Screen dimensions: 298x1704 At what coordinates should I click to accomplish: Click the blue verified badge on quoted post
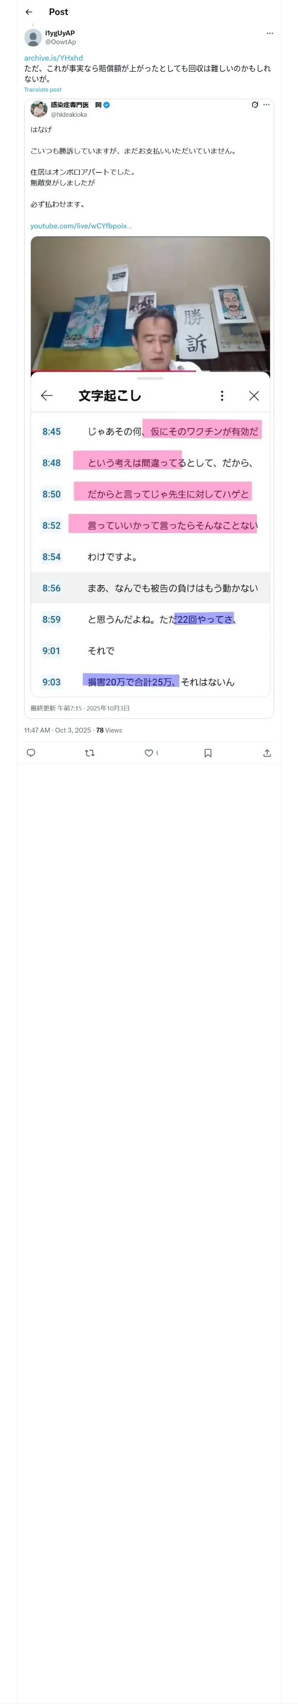click(x=106, y=104)
